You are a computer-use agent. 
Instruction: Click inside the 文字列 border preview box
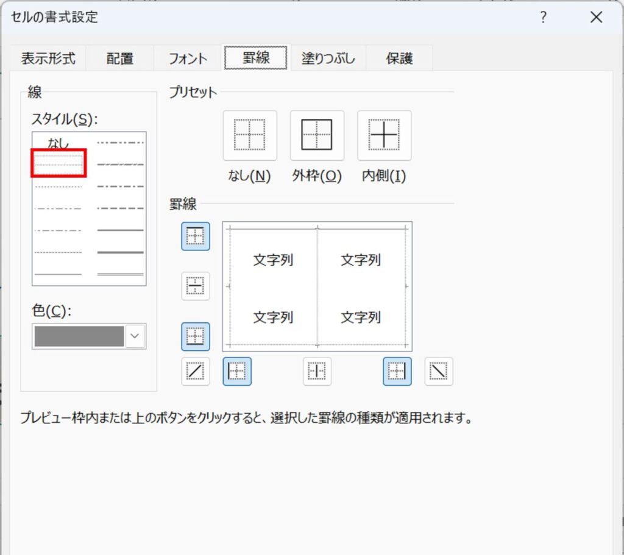point(317,286)
